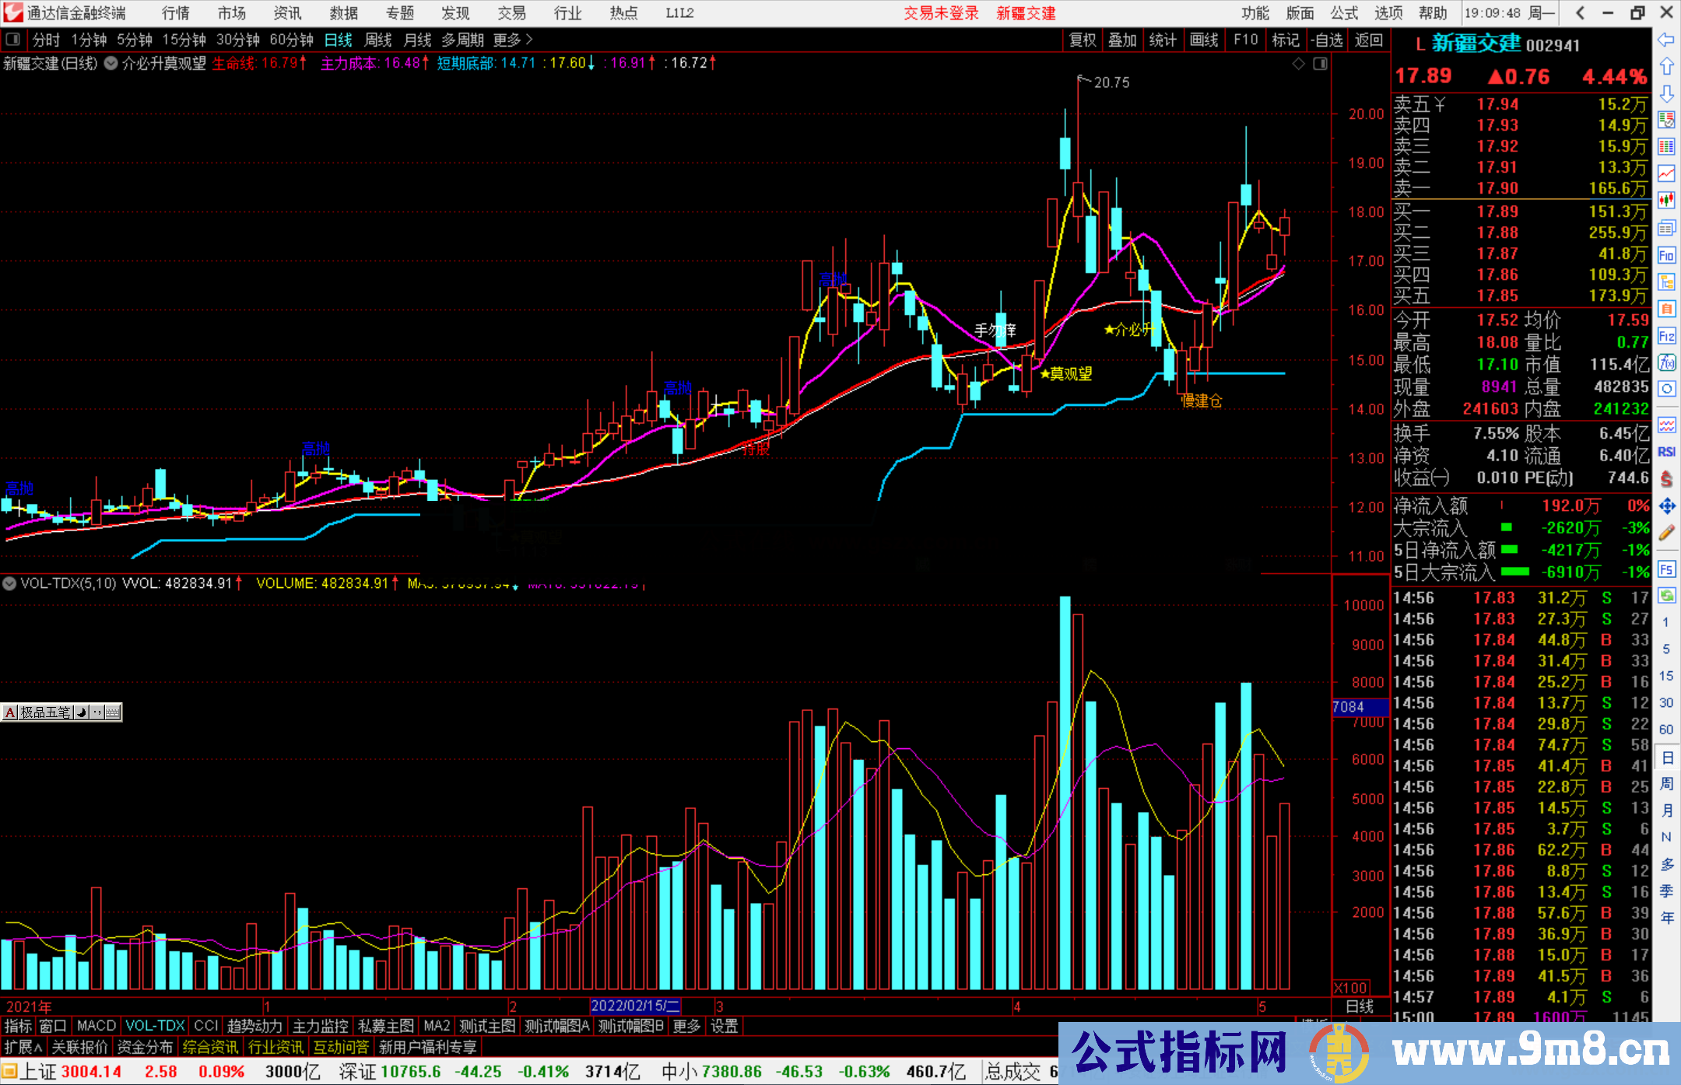Click the 2022/02/15 date marker on timeline
Viewport: 1681px width, 1085px height.
click(636, 1006)
